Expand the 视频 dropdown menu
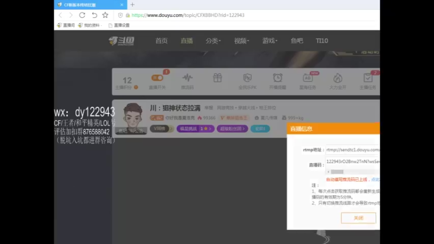Image resolution: width=434 pixels, height=244 pixels. pos(241,41)
